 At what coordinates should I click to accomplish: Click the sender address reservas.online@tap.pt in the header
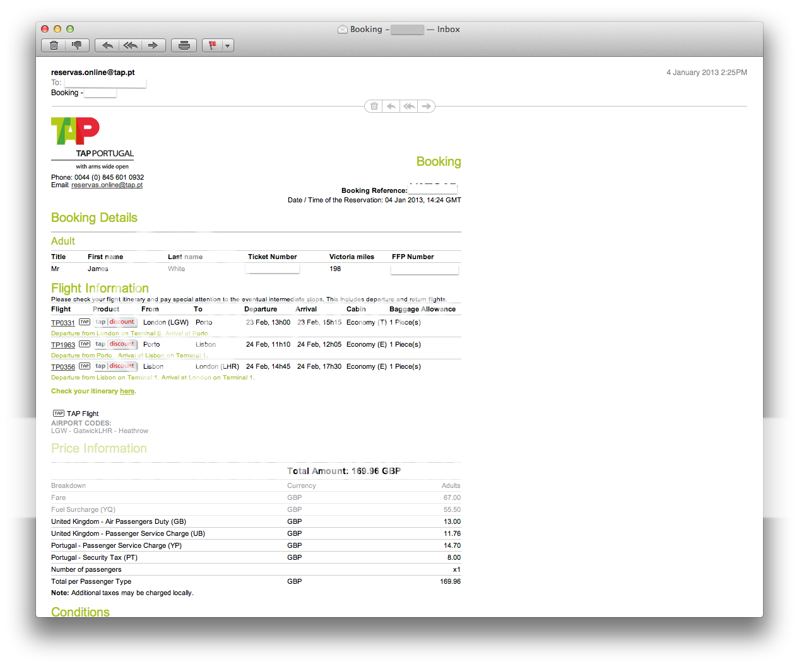[93, 72]
